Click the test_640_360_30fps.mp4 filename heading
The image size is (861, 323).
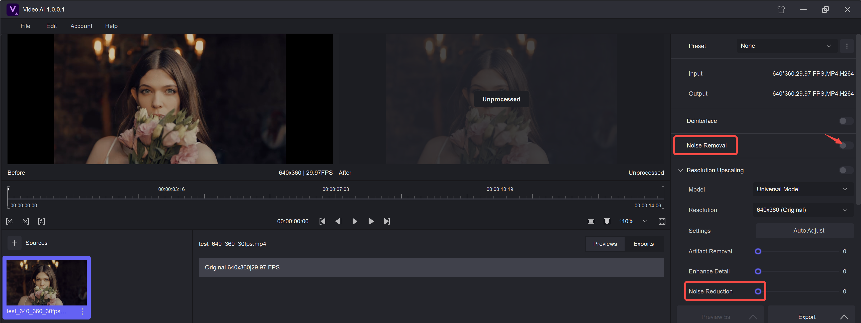click(232, 244)
